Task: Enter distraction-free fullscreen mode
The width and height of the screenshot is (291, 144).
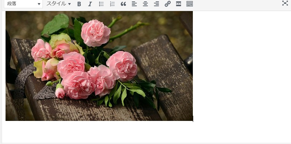Action: point(285,3)
